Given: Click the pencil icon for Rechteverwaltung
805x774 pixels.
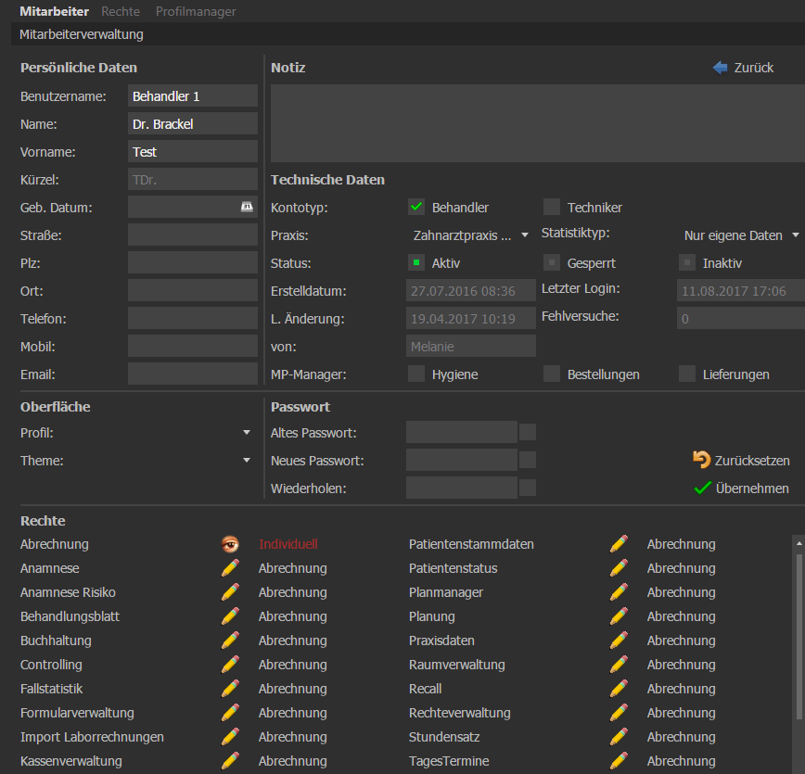Looking at the screenshot, I should coord(619,713).
